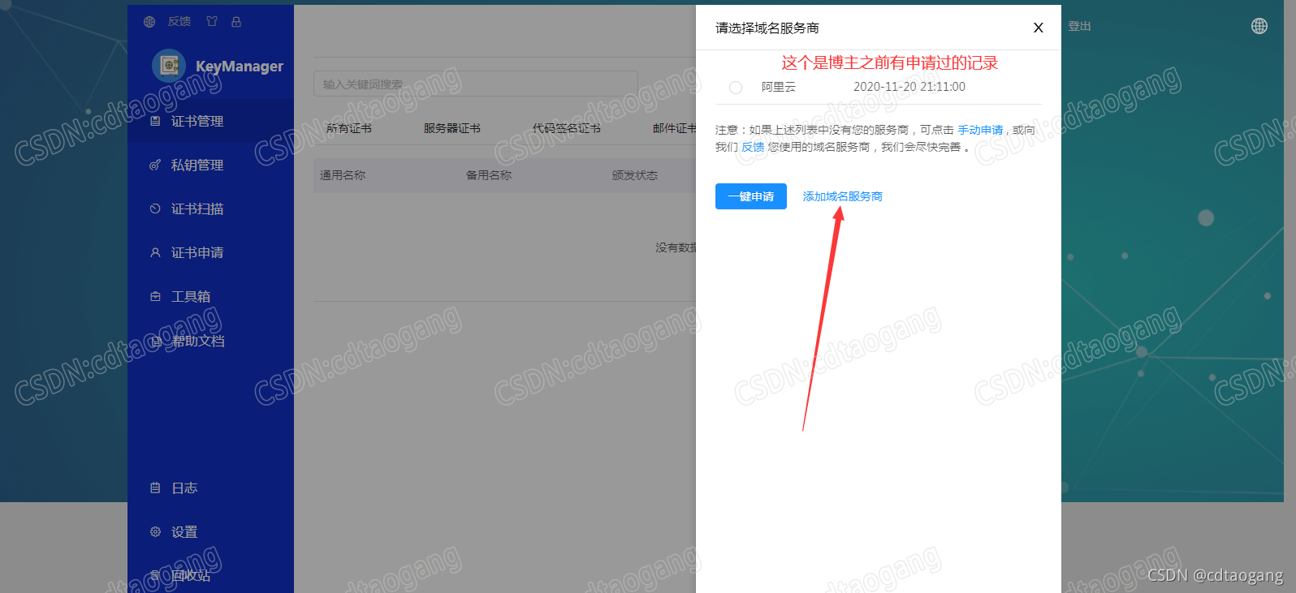Select 证书扫描 in the sidebar
The image size is (1296, 593).
click(210, 208)
